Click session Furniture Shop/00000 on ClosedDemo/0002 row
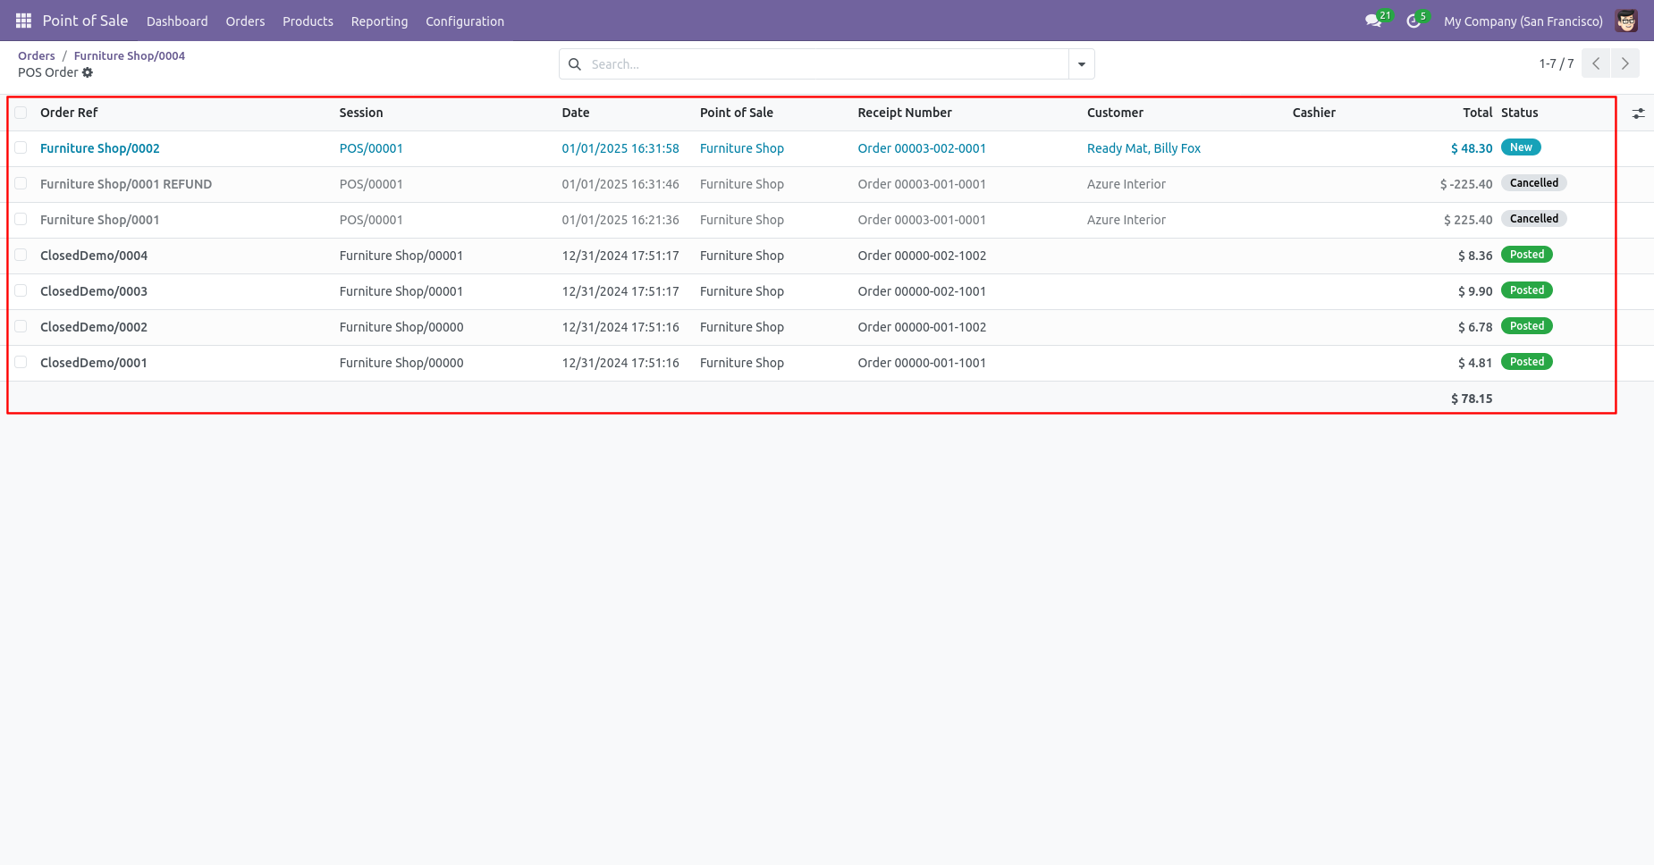The width and height of the screenshot is (1654, 865). pos(401,327)
